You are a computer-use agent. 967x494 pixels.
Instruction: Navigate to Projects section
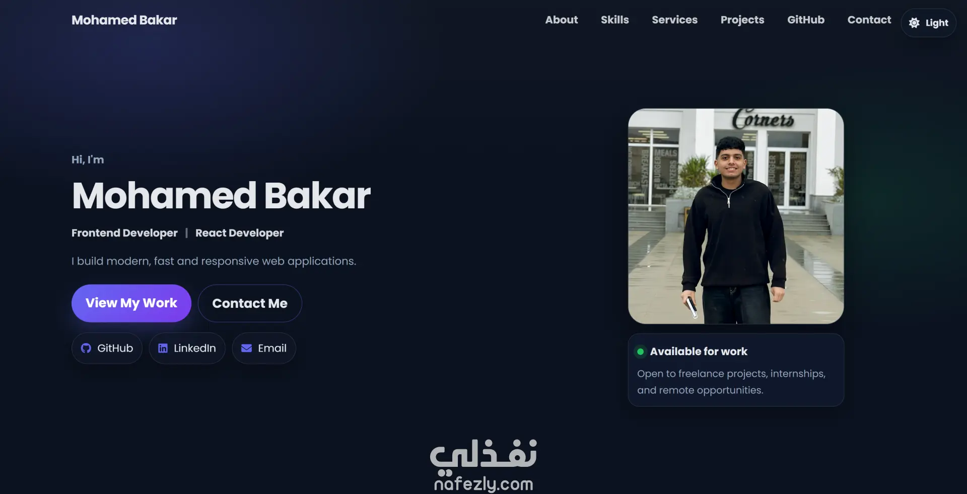pos(742,20)
